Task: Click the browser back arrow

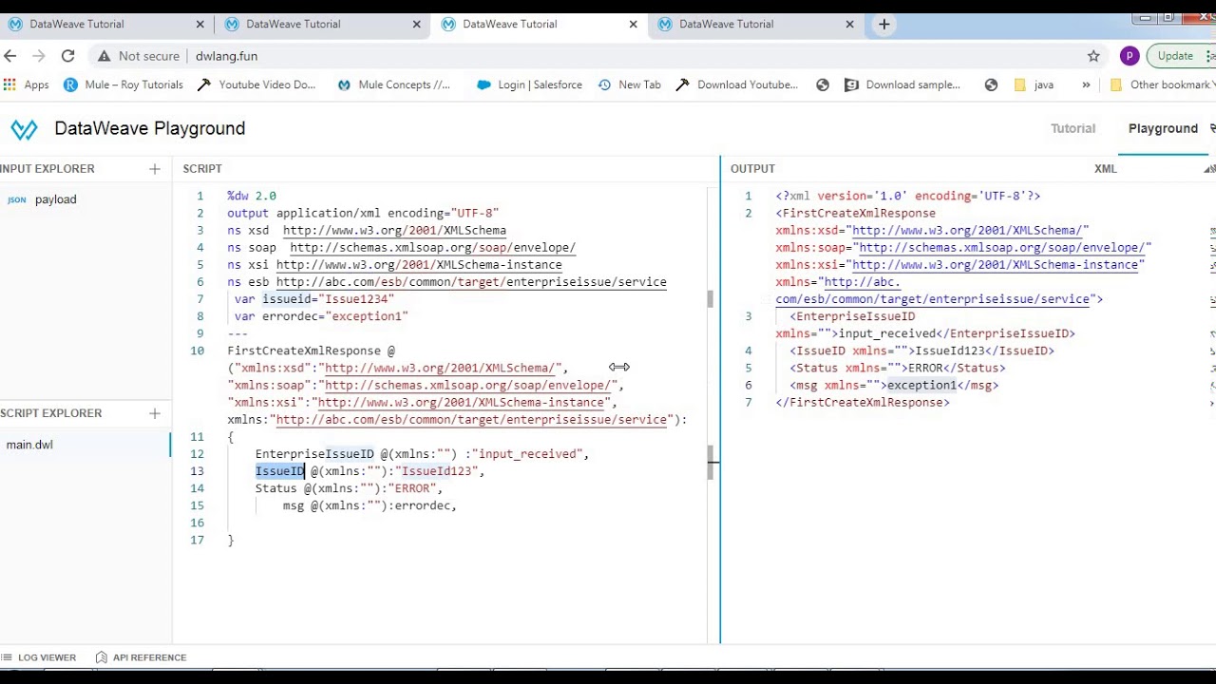Action: pos(10,56)
